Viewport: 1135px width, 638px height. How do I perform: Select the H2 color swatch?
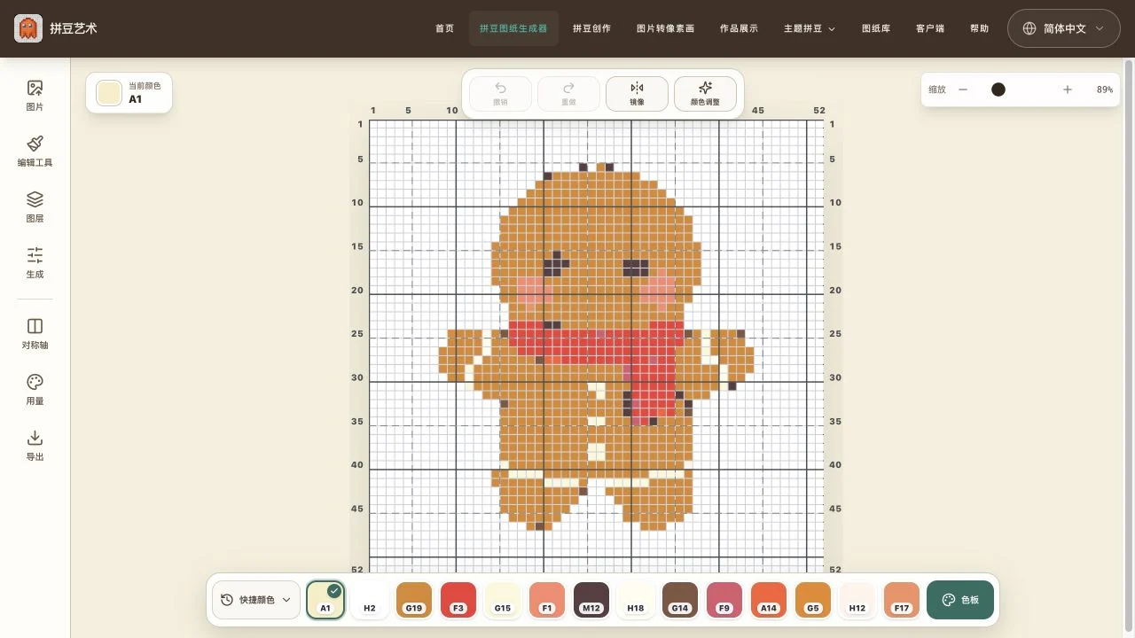coord(370,600)
